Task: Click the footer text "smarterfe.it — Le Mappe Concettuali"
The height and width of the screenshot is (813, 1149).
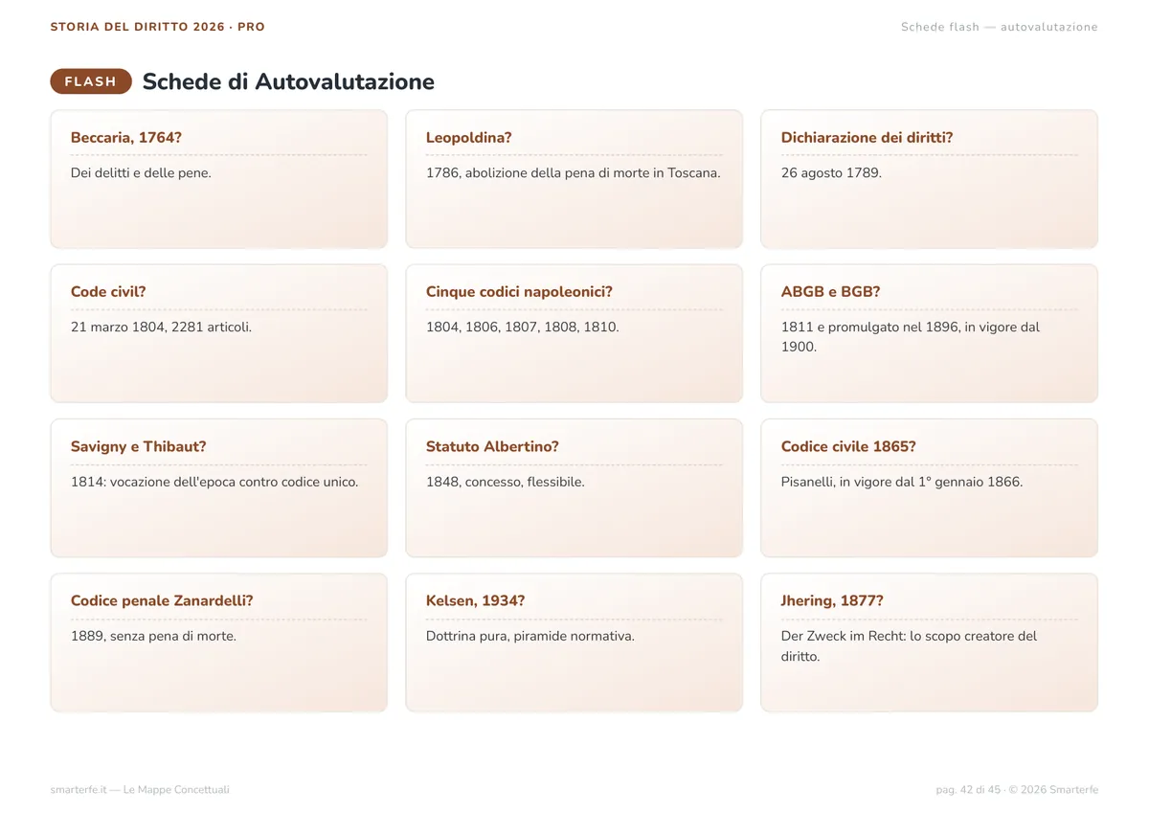Action: click(x=140, y=790)
